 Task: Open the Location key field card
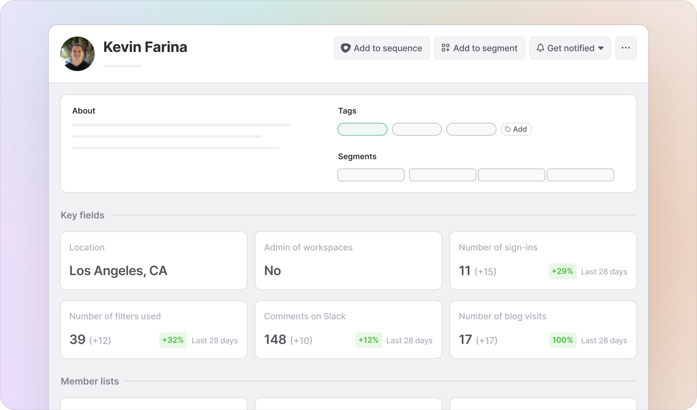coord(153,260)
